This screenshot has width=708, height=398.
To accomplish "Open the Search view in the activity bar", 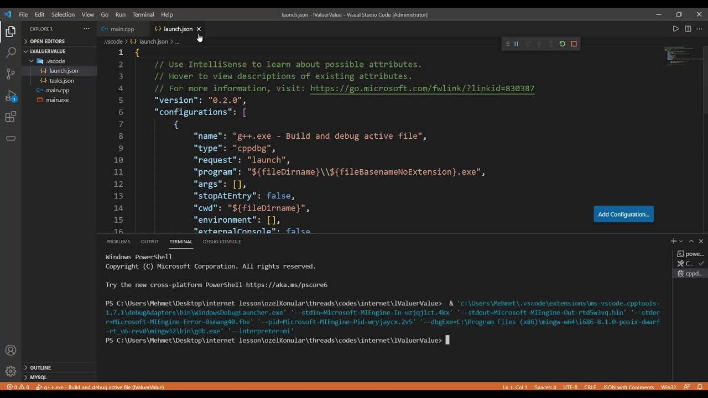I will [11, 53].
